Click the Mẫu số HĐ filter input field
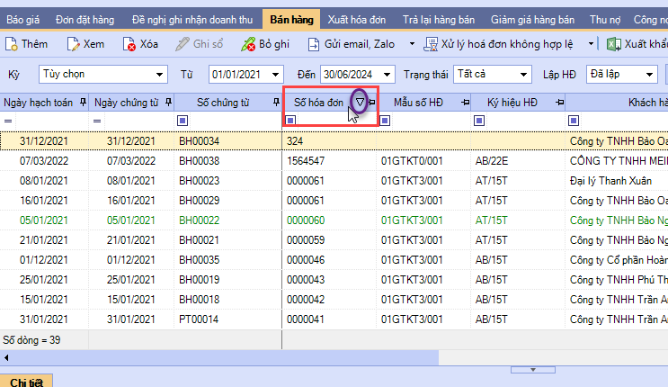668x387 pixels. click(431, 121)
